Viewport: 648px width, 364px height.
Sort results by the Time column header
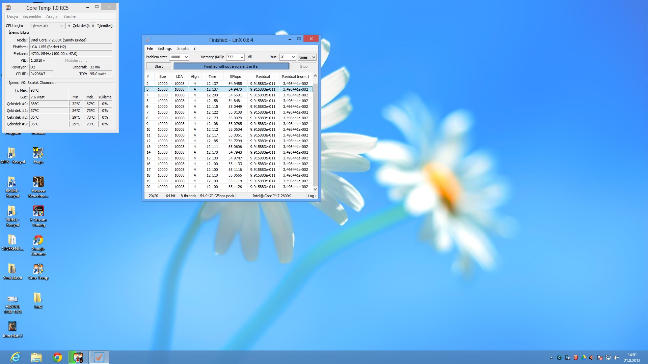pos(212,77)
